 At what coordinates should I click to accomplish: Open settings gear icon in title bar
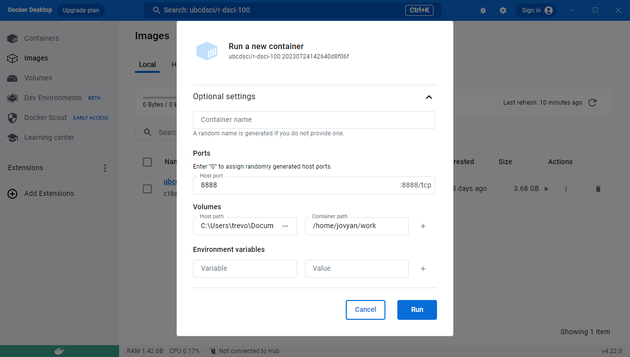pos(503,10)
